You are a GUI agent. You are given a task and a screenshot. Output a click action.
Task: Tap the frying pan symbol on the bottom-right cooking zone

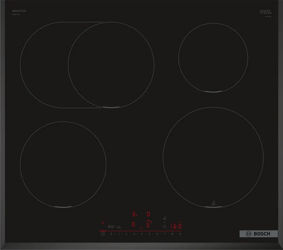click(214, 203)
